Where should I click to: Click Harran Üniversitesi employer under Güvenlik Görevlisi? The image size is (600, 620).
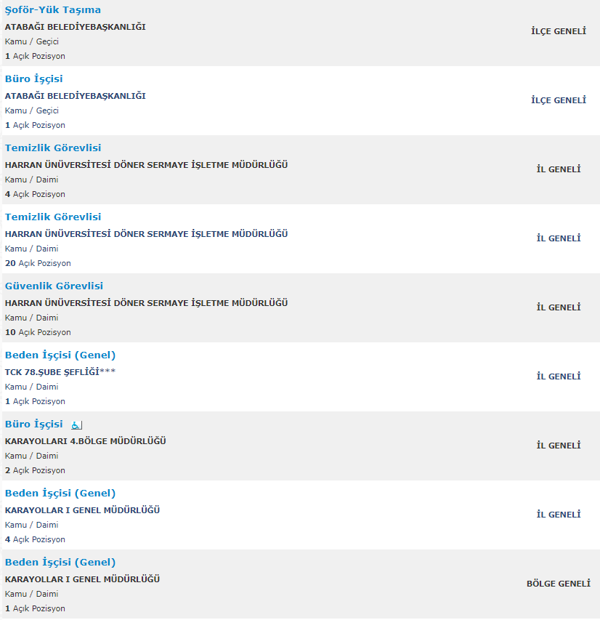(146, 303)
